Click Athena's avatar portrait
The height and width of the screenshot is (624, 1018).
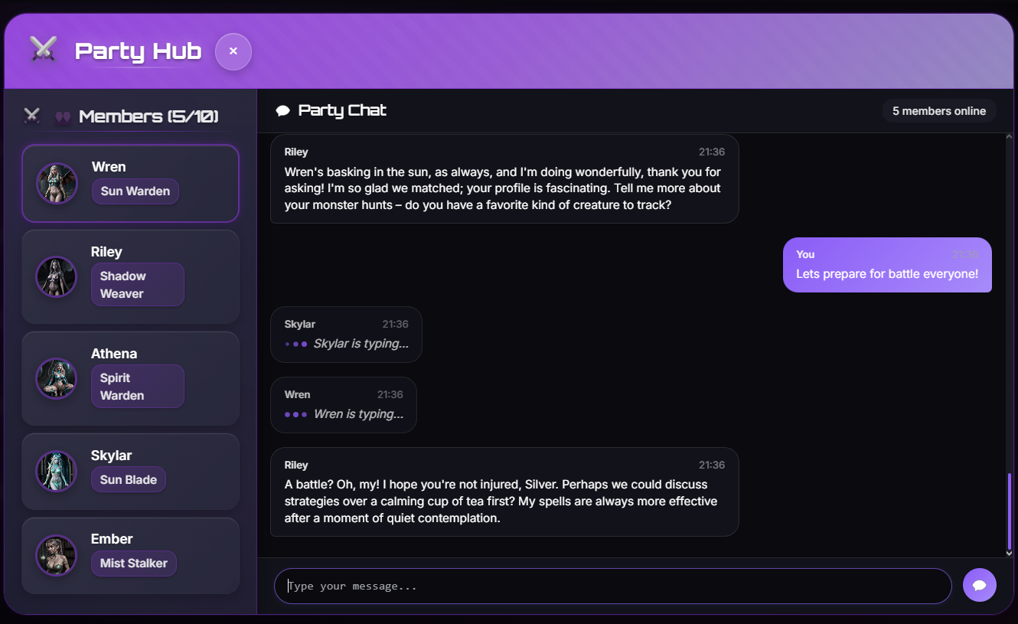click(x=57, y=378)
